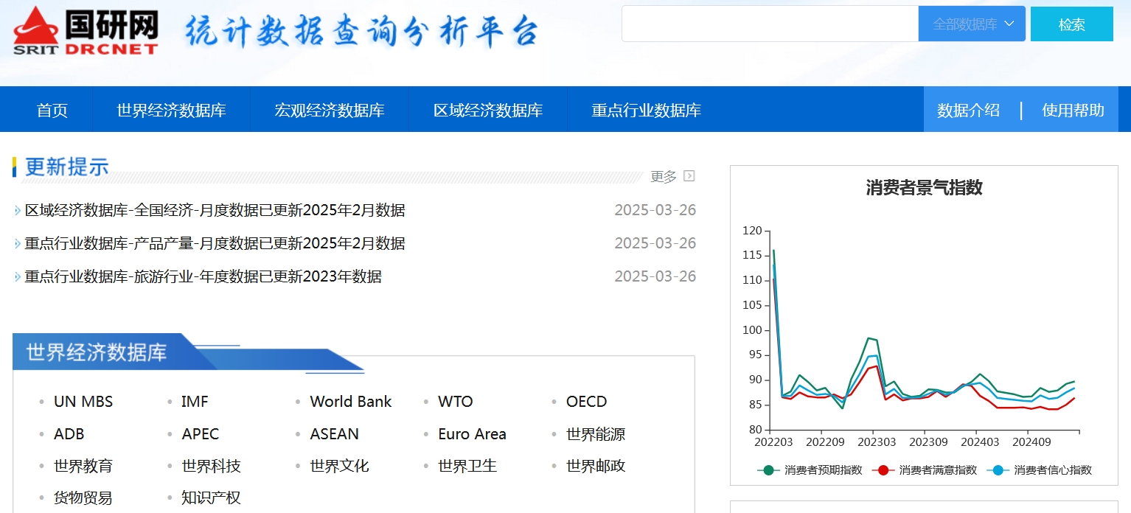Open the 世界能源 database link
This screenshot has width=1131, height=513.
tap(595, 434)
